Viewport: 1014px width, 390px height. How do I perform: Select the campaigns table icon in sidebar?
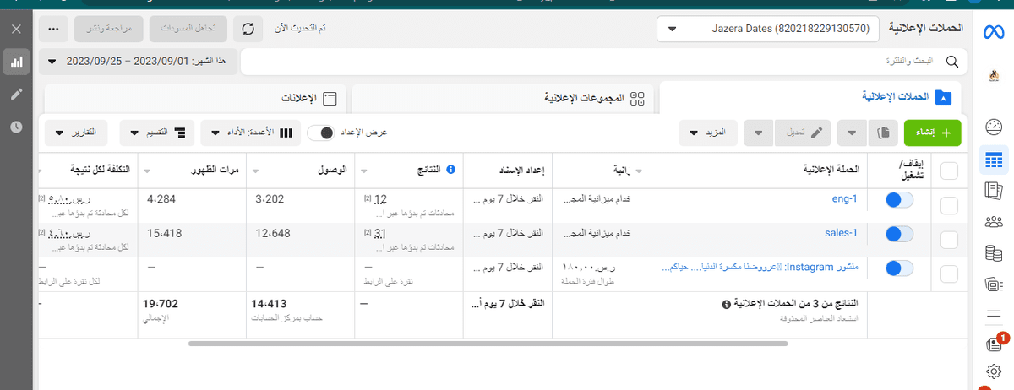pyautogui.click(x=993, y=159)
